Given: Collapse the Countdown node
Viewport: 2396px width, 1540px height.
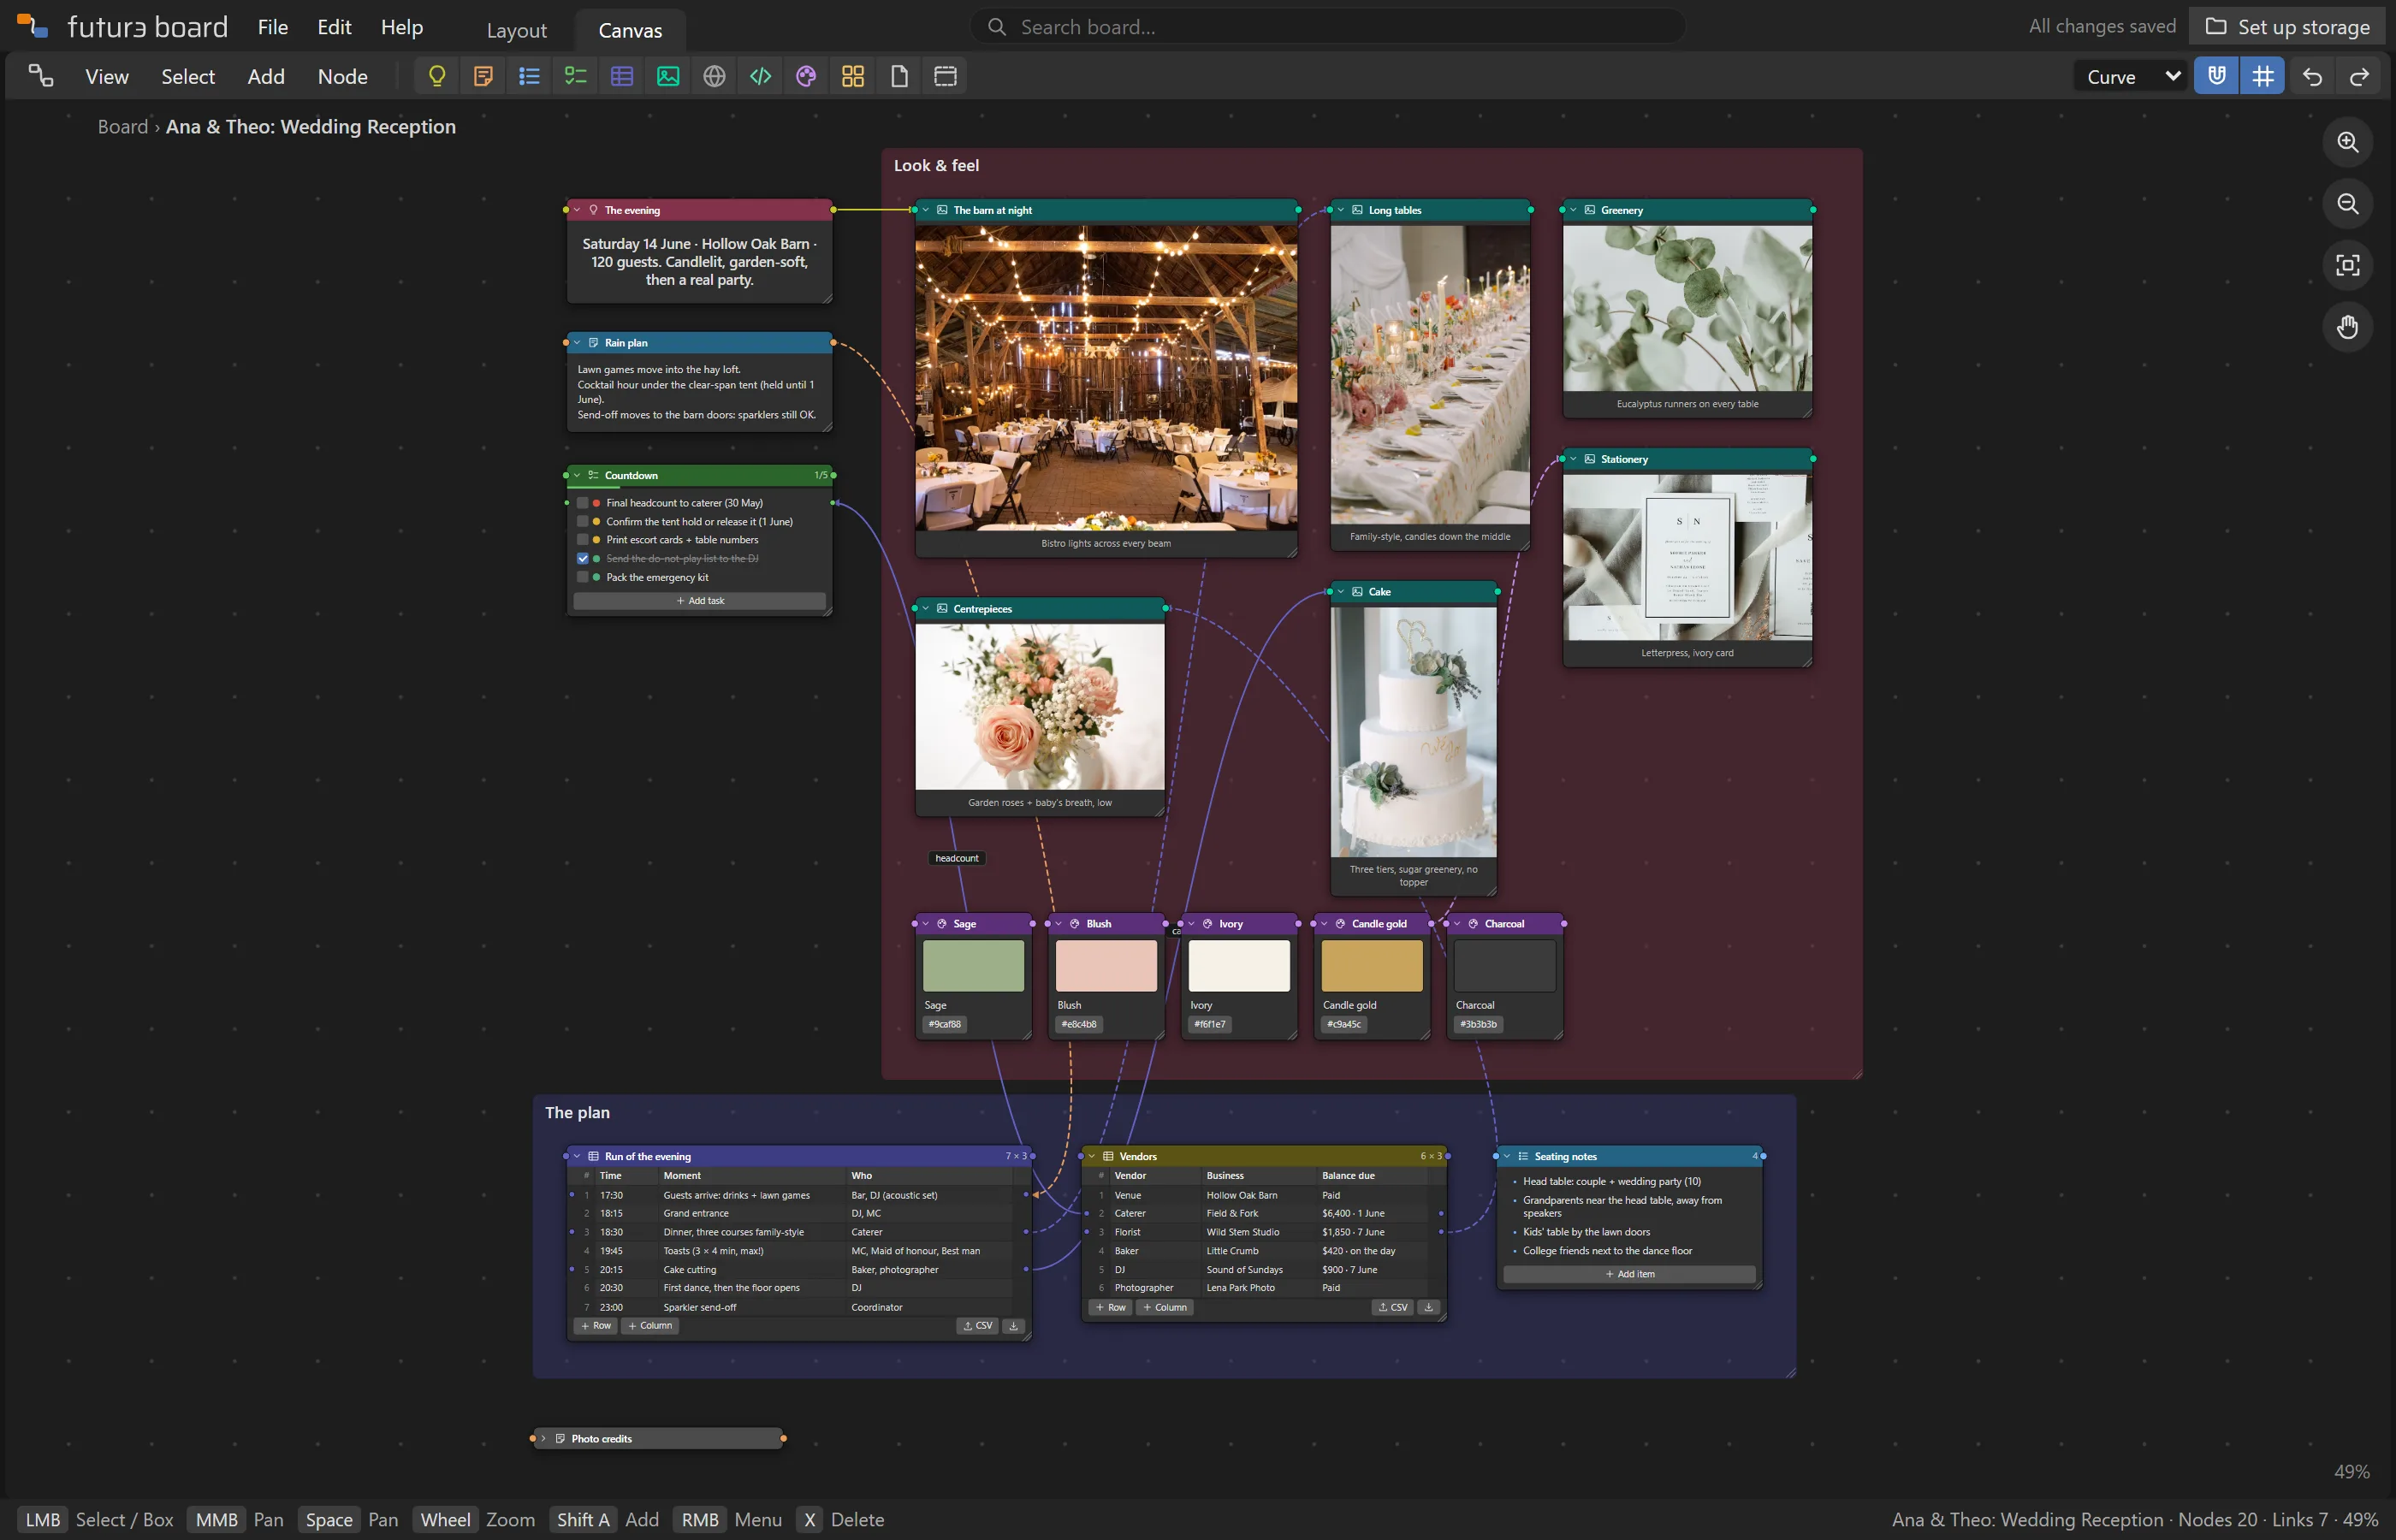Looking at the screenshot, I should pos(577,476).
